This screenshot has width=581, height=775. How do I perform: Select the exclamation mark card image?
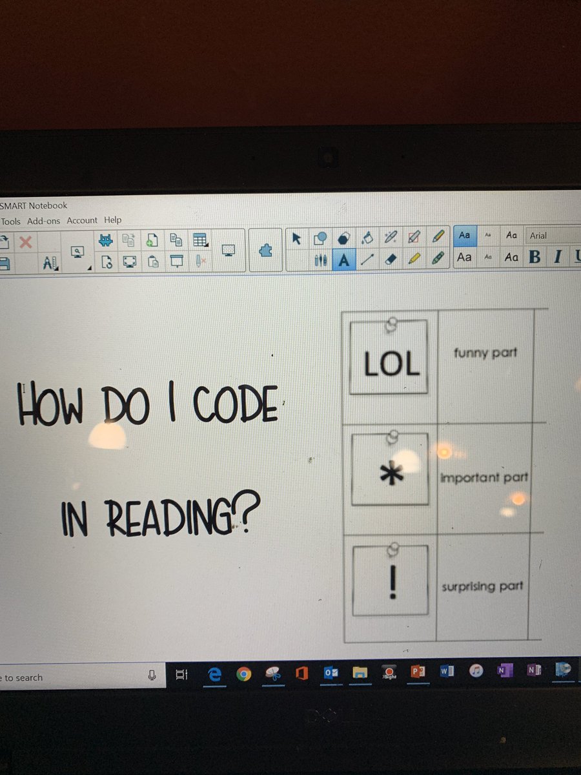click(x=391, y=579)
